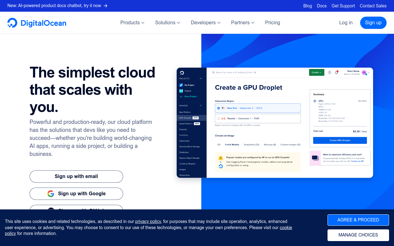The width and height of the screenshot is (394, 246).
Task: Open Functions in sidebar
Action: (x=183, y=135)
